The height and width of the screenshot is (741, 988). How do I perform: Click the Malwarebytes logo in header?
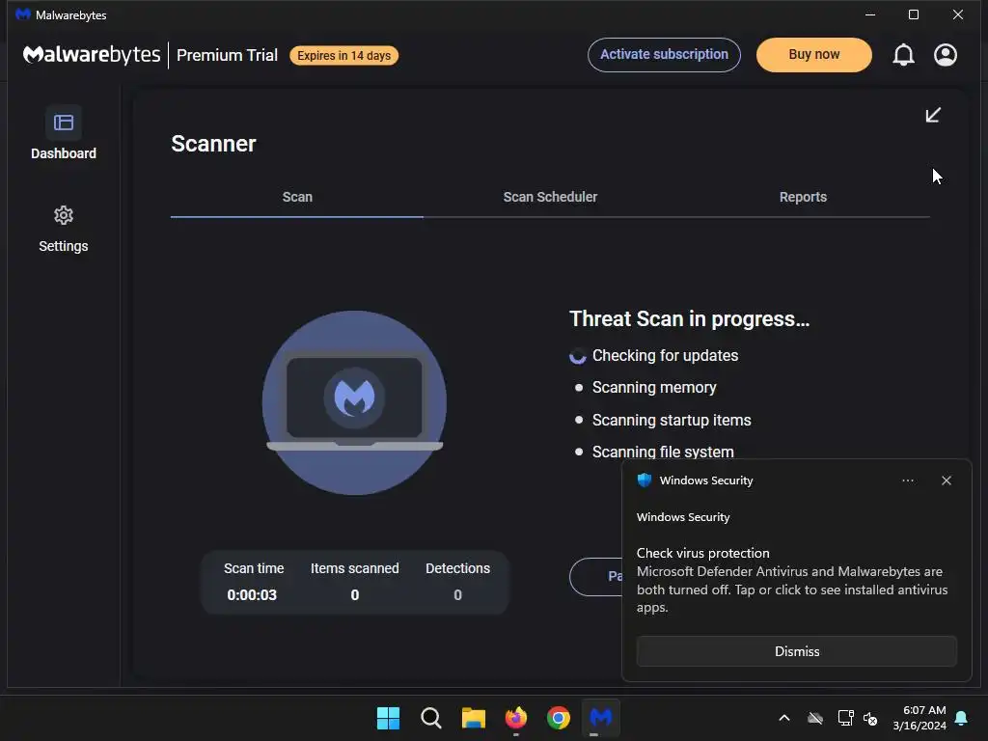click(92, 55)
